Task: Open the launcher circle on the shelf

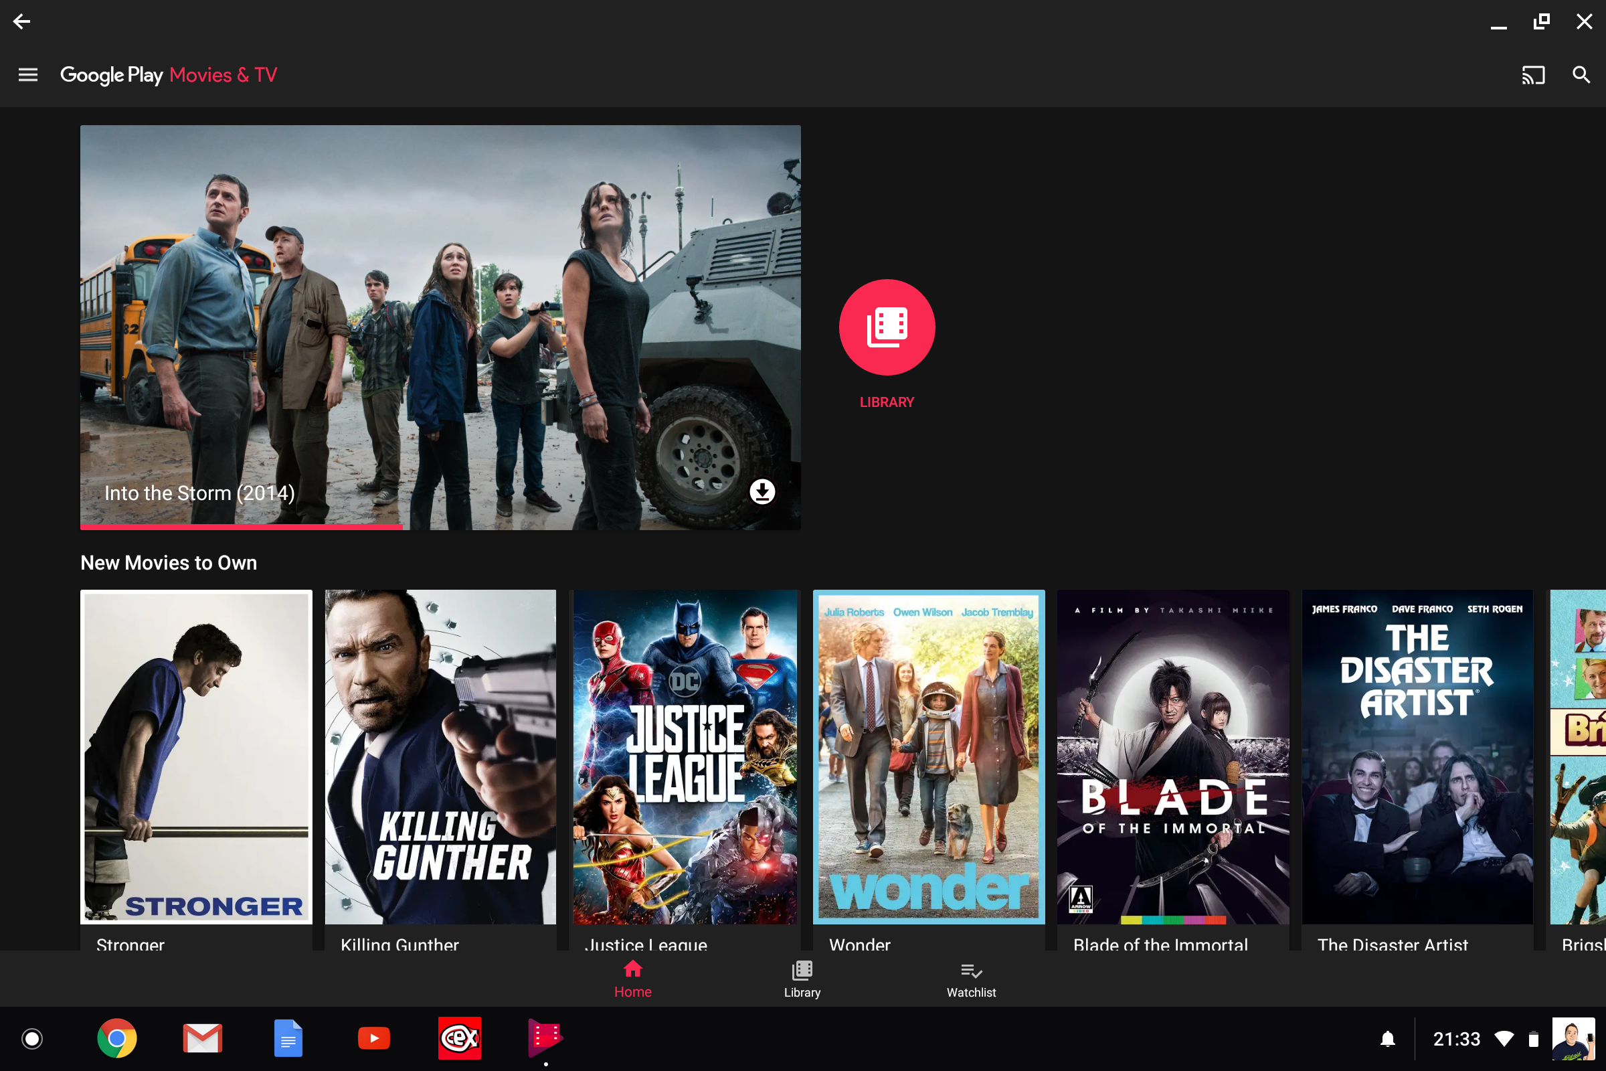Action: click(x=32, y=1039)
